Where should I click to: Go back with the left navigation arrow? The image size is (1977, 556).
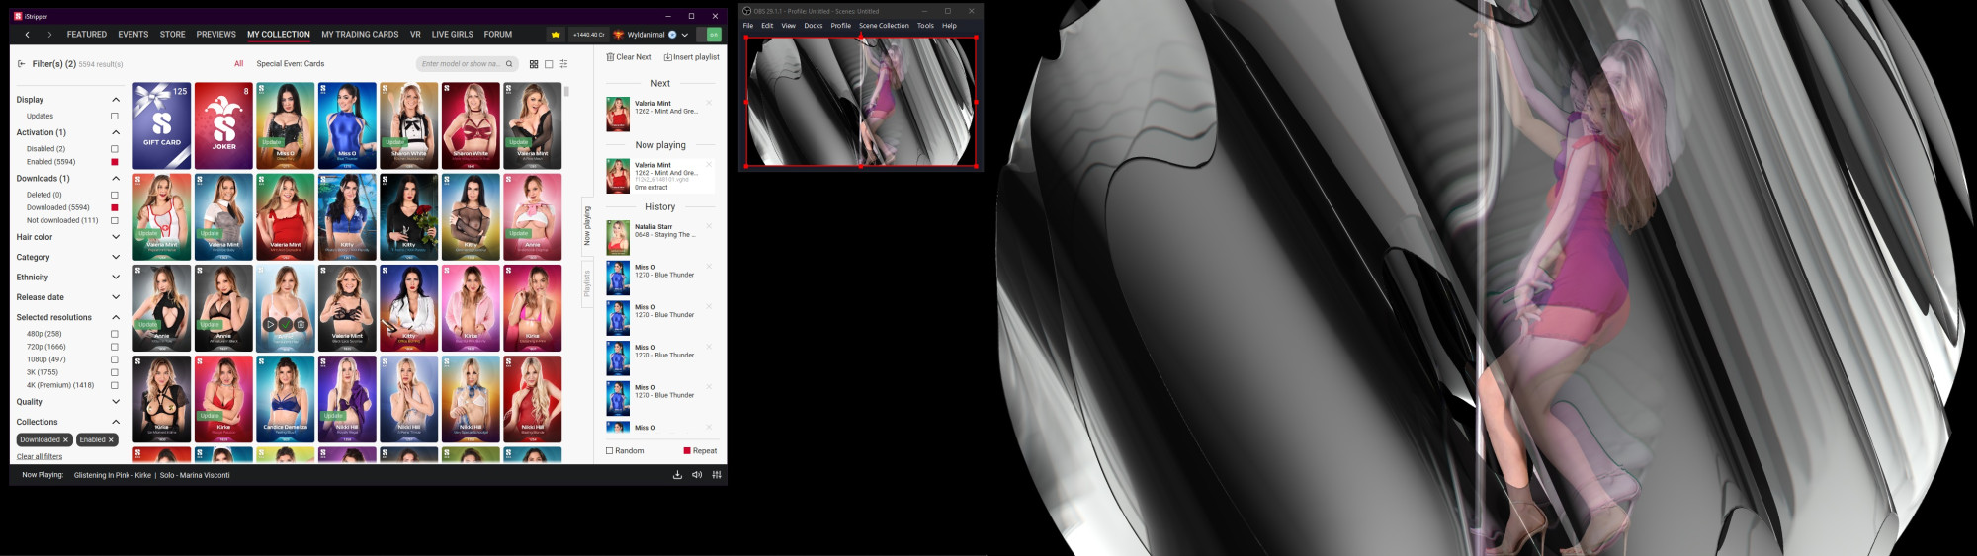[27, 35]
